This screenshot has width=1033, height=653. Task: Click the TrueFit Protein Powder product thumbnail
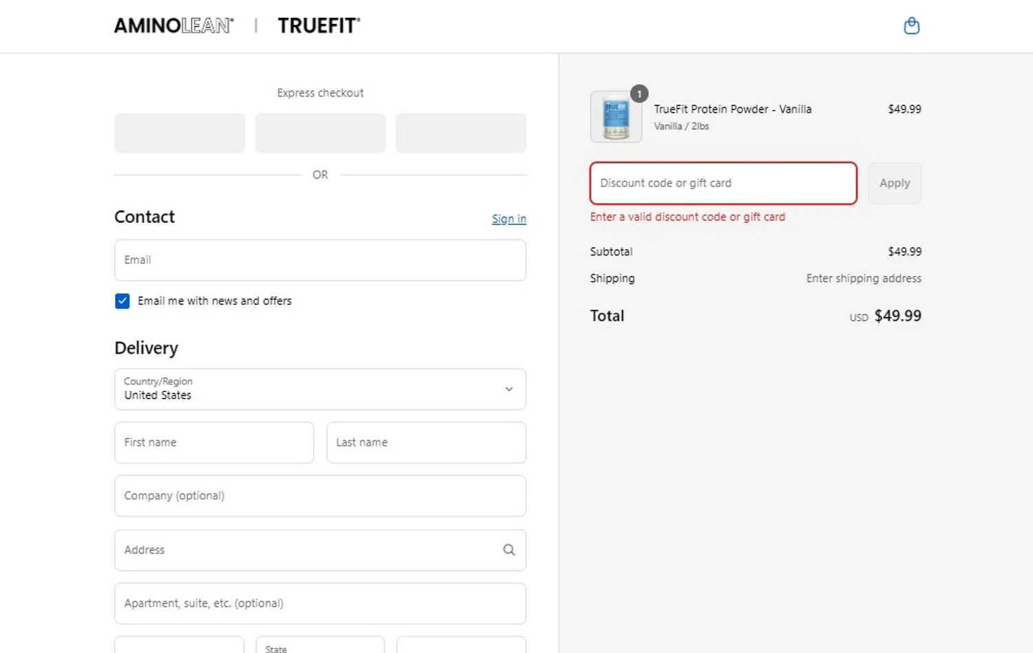(x=616, y=117)
